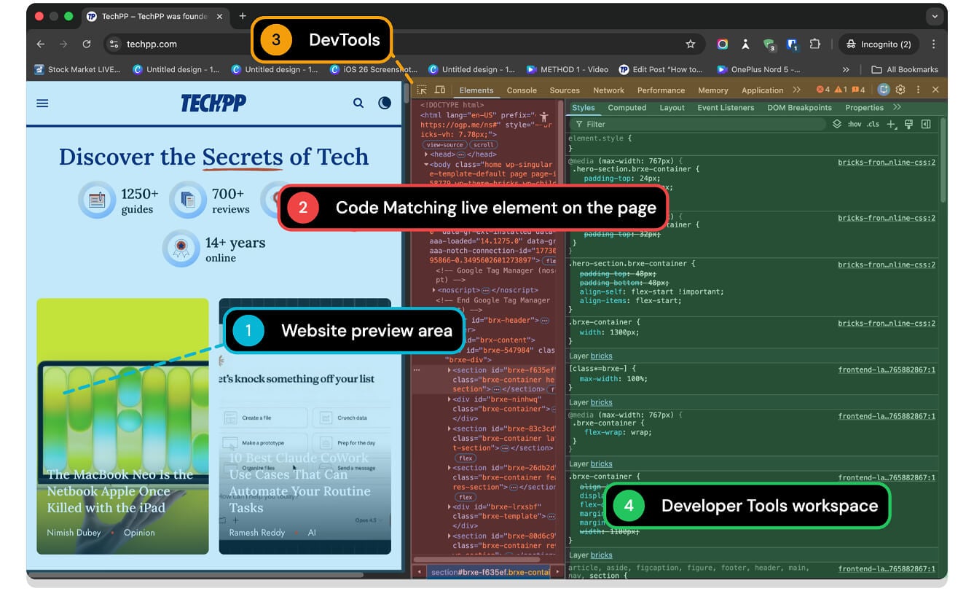Click the element class toggle .cls icon

[872, 124]
